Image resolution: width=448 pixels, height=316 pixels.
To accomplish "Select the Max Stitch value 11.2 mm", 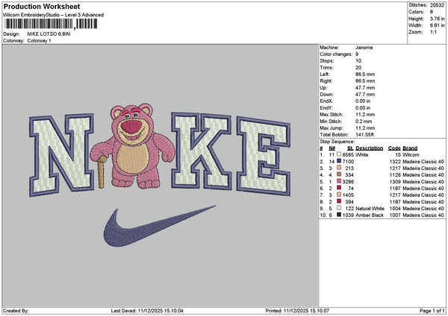I will 365,115.
